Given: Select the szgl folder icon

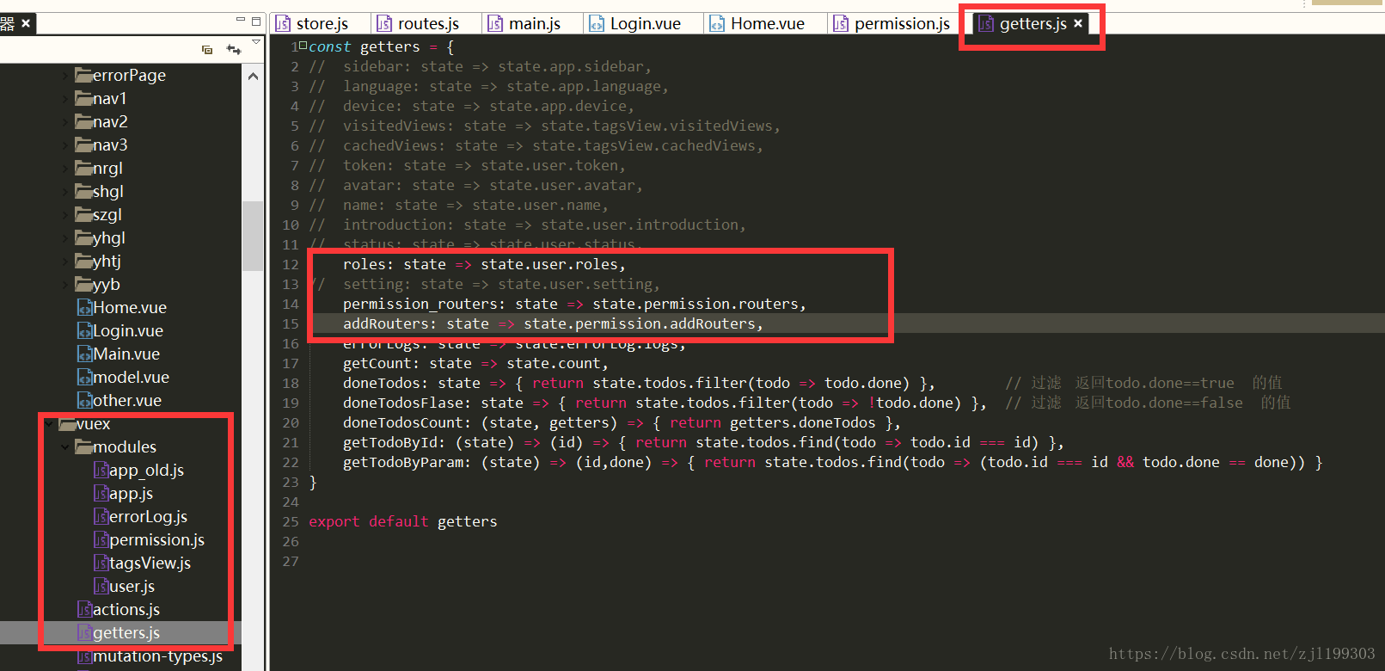Looking at the screenshot, I should (x=83, y=214).
